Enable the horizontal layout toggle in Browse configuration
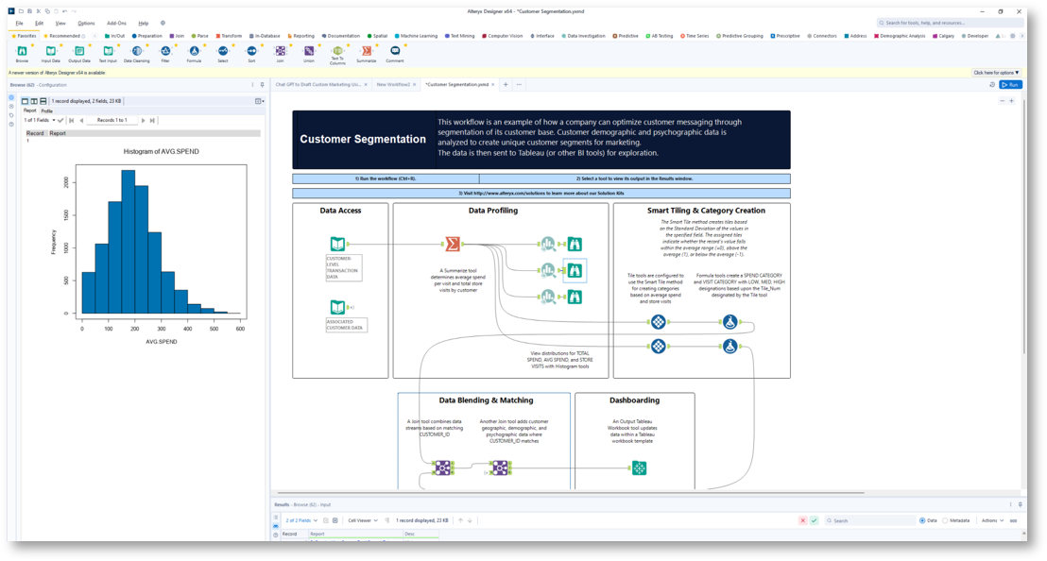1047x561 pixels. (43, 101)
